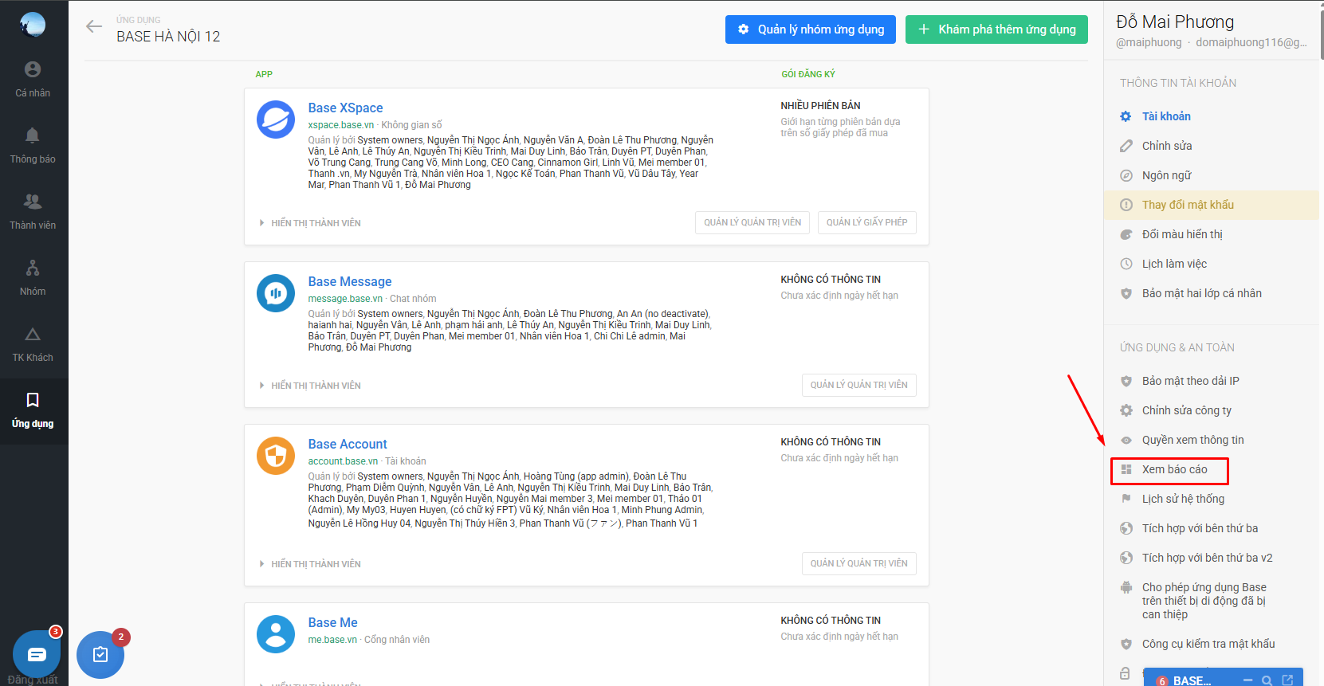Open the Base Me title link
The image size is (1324, 686).
click(x=332, y=623)
